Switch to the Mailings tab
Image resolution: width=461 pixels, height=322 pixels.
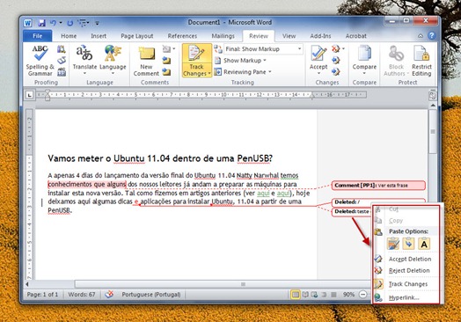(223, 36)
